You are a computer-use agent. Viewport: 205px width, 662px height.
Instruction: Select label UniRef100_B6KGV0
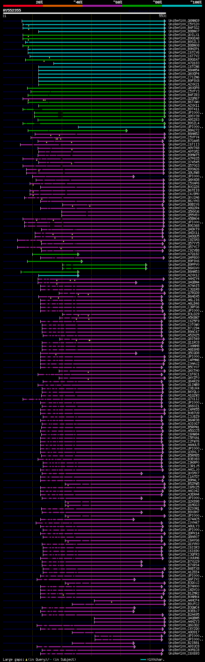coord(184,268)
